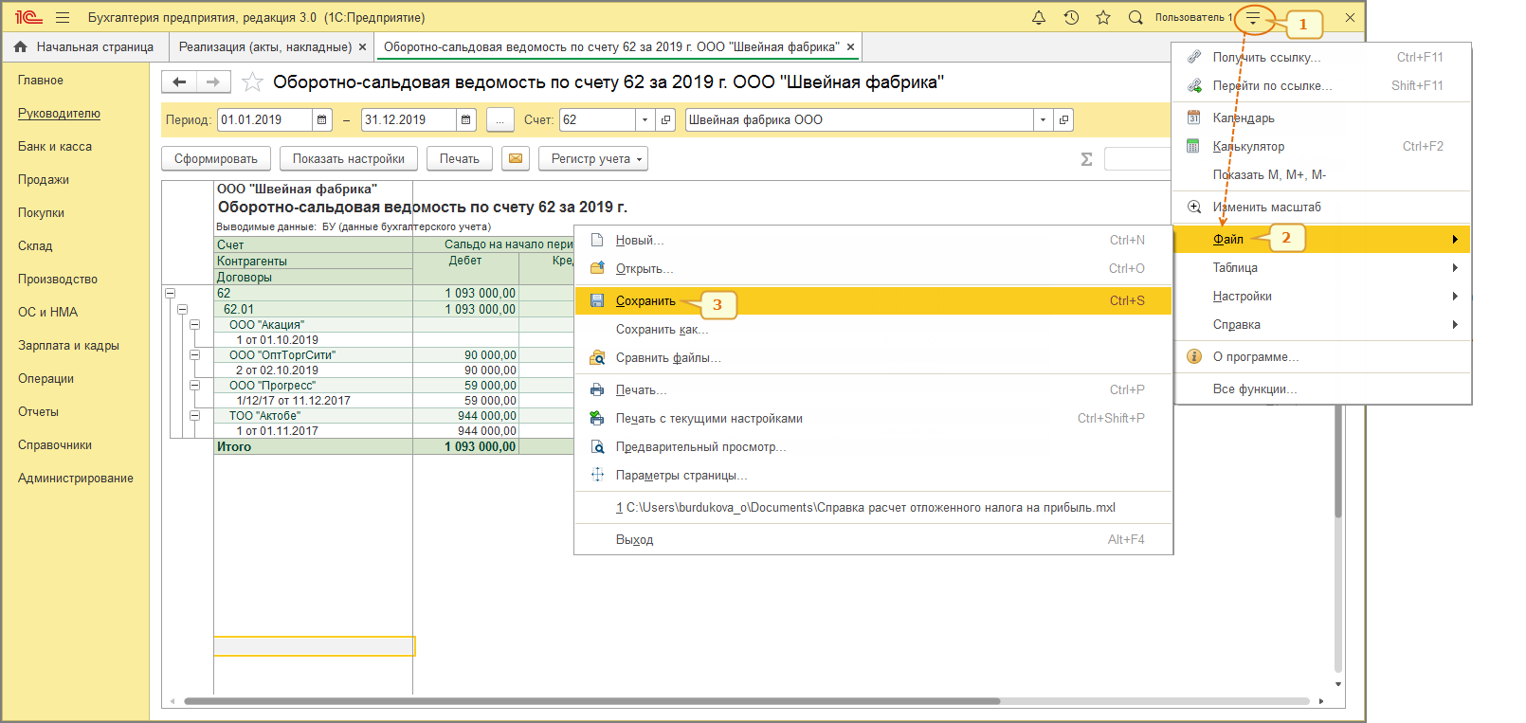Open recent file Справка расчет отложенного налога
Image resolution: width=1526 pixels, height=723 pixels.
(x=873, y=507)
